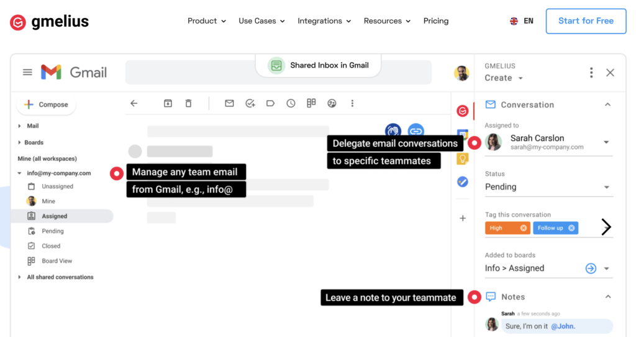The image size is (636, 337).
Task: Click the Shared Inbox in Gmail label
Action: click(329, 66)
